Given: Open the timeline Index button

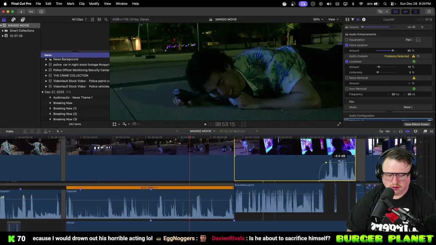Looking at the screenshot, I should point(10,131).
